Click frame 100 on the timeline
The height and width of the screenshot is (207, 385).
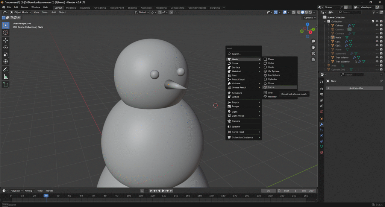pyautogui.click(x=129, y=196)
